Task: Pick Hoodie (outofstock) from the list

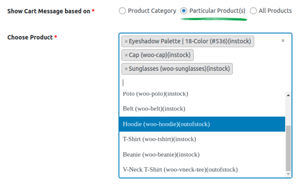Action: [166, 124]
